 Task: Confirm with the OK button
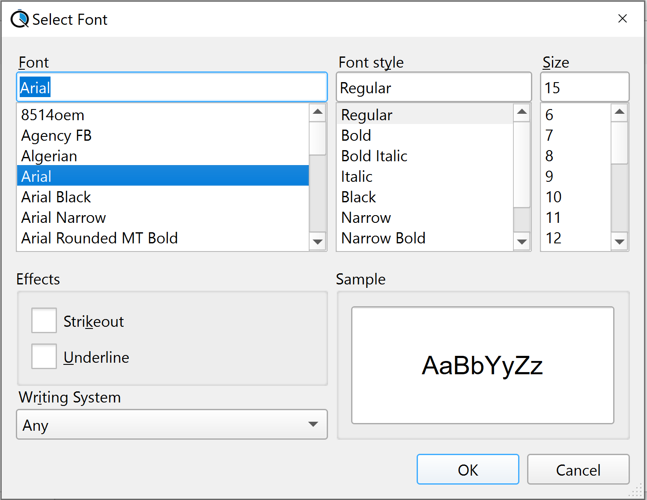click(468, 470)
